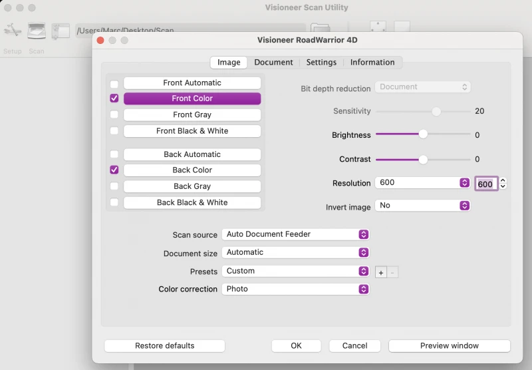Tick the Front Gray checkbox

click(114, 114)
